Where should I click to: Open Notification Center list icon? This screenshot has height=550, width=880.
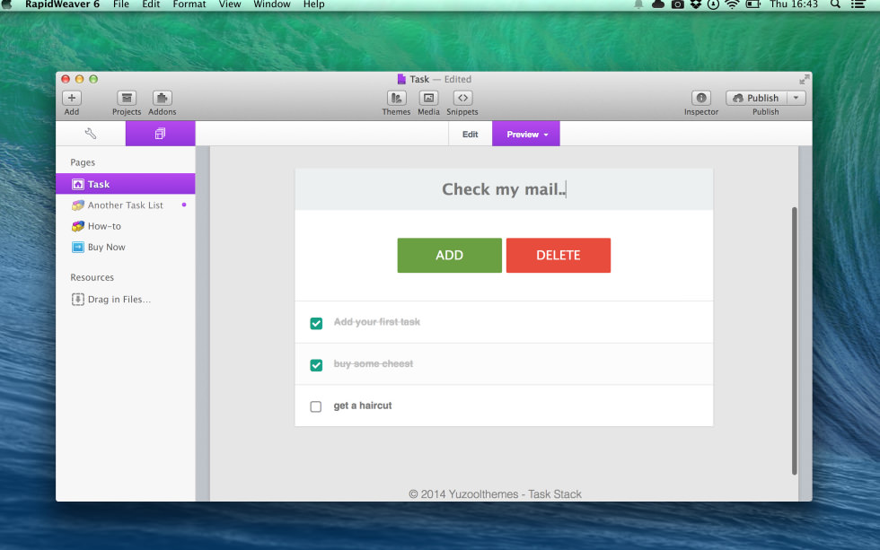tap(858, 4)
